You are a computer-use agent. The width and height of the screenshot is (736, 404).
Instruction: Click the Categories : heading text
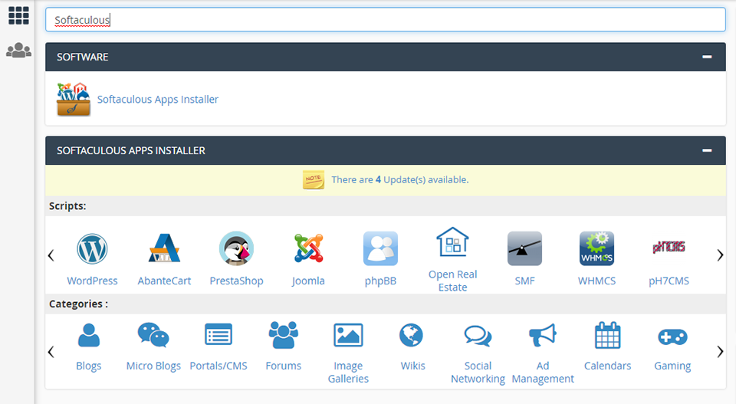tap(78, 304)
